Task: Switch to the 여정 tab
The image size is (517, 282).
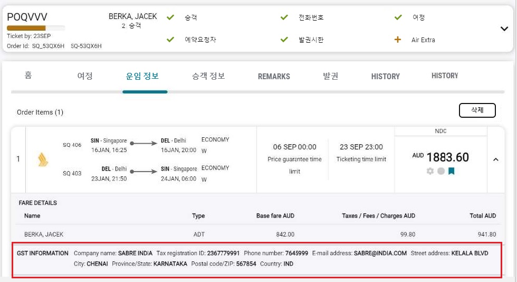Action: point(85,76)
